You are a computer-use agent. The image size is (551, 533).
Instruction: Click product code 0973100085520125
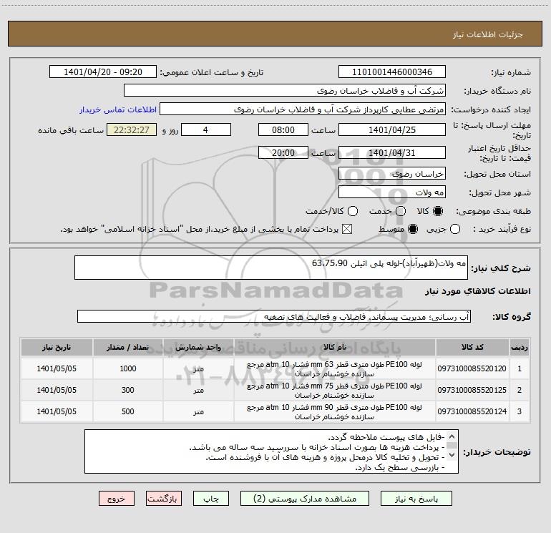(472, 390)
